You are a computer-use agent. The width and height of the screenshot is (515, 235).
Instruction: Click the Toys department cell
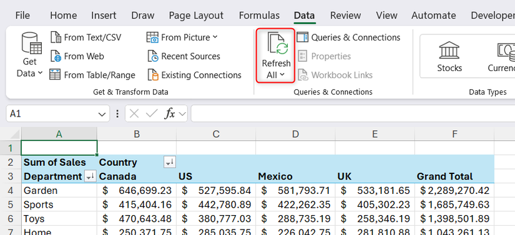point(59,219)
